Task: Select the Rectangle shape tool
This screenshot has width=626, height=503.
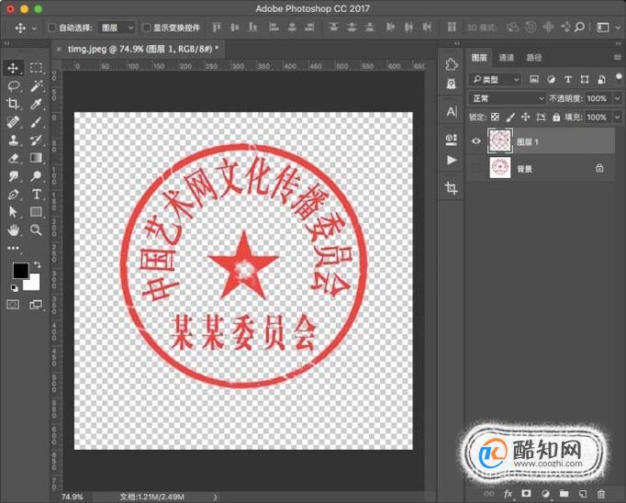Action: [x=36, y=212]
